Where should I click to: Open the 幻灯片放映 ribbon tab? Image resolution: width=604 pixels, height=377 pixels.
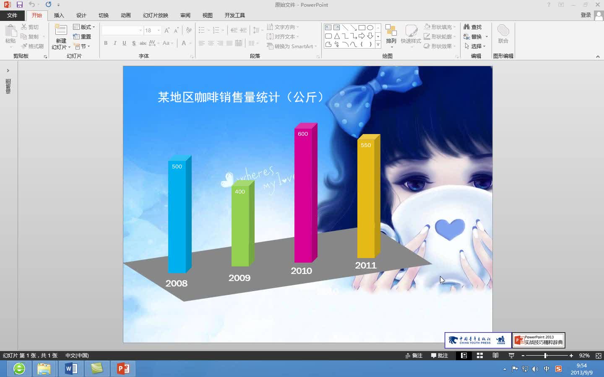point(155,15)
